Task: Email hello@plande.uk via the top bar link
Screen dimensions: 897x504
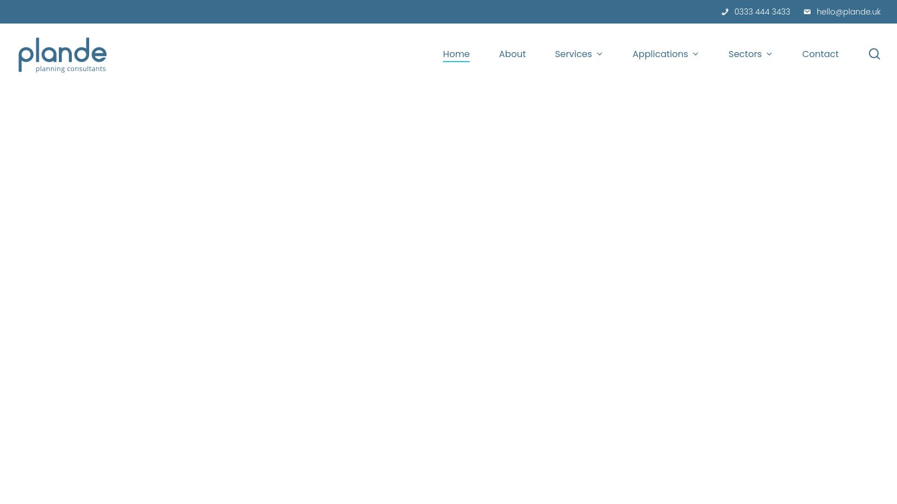Action: pyautogui.click(x=848, y=12)
